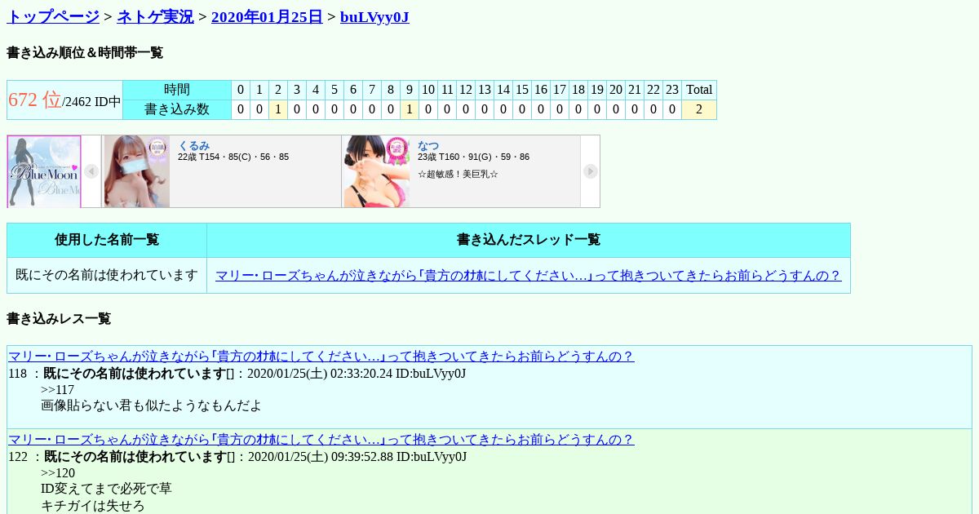The height and width of the screenshot is (514, 979).
Task: Click hour 0 column header cell
Action: (x=241, y=90)
